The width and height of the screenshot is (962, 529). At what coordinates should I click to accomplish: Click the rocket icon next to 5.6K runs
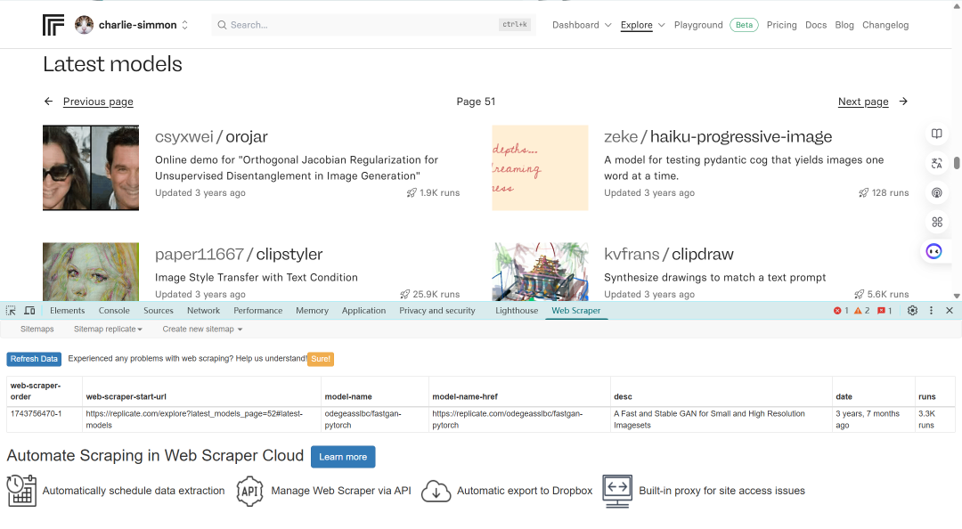pos(860,295)
